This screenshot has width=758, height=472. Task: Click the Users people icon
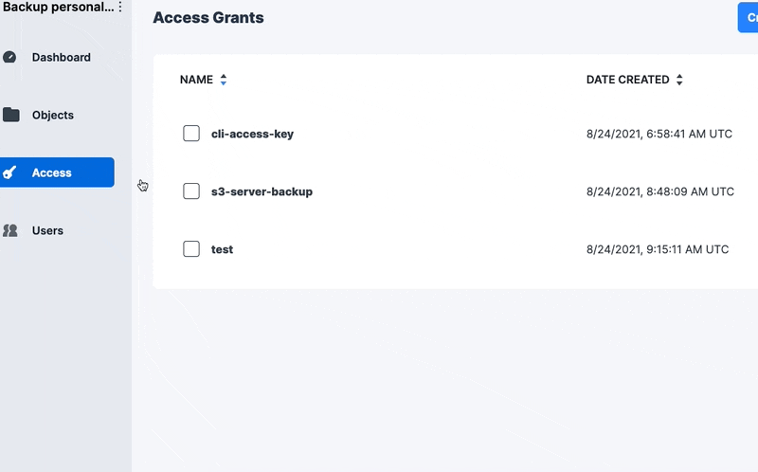pyautogui.click(x=10, y=230)
